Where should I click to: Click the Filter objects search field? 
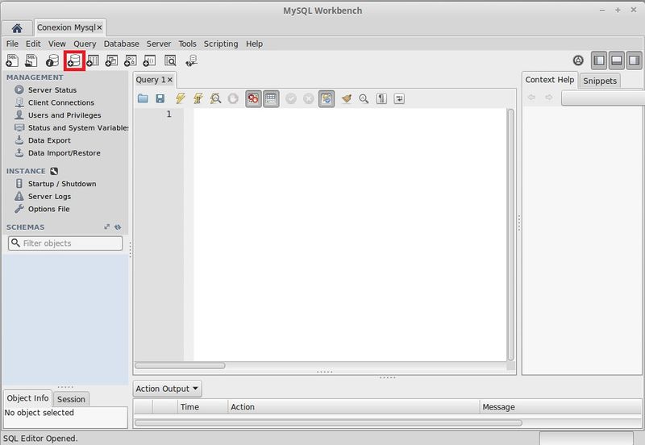[x=65, y=243]
